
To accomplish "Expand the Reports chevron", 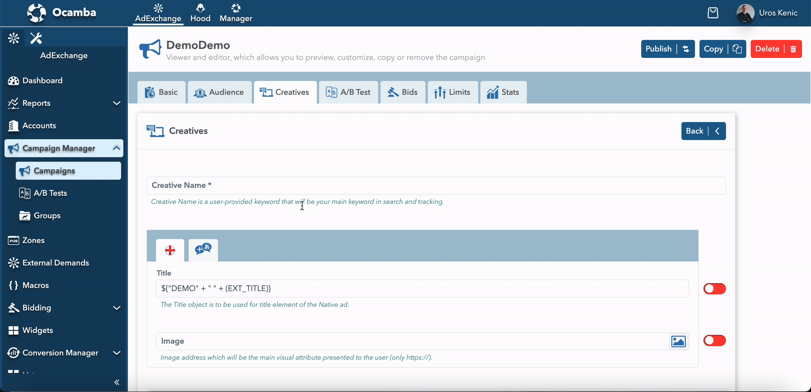I will coord(117,103).
